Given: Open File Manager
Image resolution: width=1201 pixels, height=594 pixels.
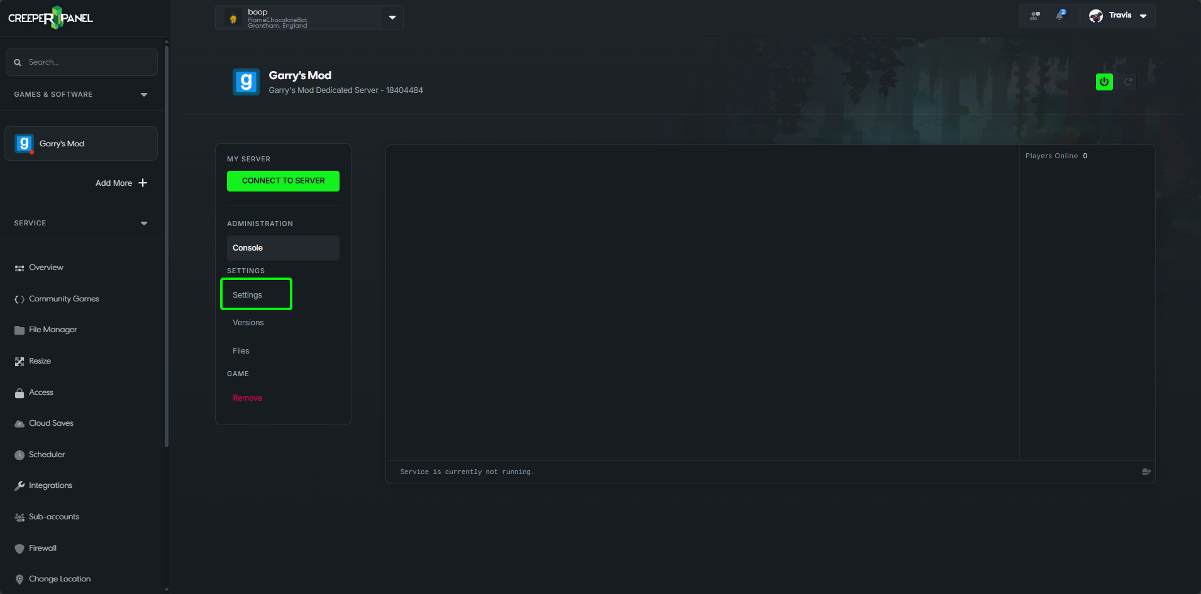Looking at the screenshot, I should click(x=53, y=330).
